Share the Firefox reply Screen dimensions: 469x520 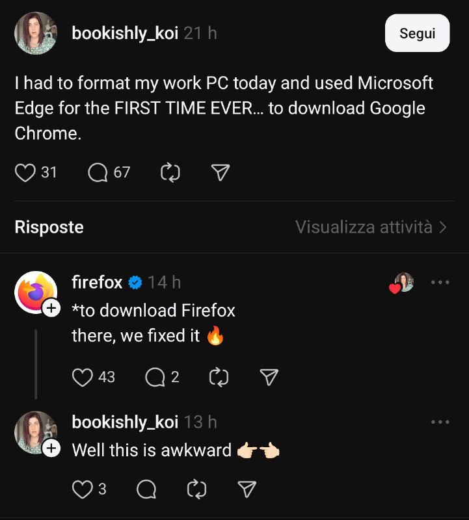(x=269, y=377)
